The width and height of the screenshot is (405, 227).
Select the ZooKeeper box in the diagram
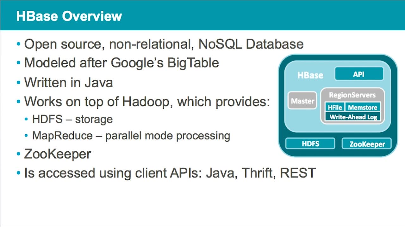(x=367, y=144)
